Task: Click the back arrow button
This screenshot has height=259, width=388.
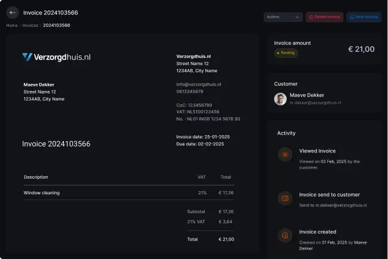Action: coord(13,13)
